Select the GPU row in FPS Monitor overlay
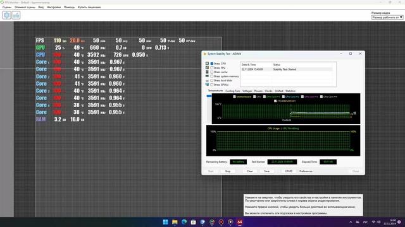The height and width of the screenshot is (227, 405). tap(103, 48)
